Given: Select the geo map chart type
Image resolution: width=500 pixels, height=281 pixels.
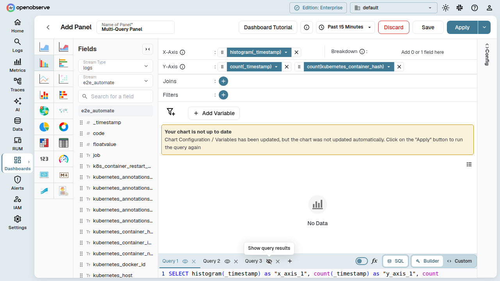Looking at the screenshot, I should pyautogui.click(x=44, y=111).
